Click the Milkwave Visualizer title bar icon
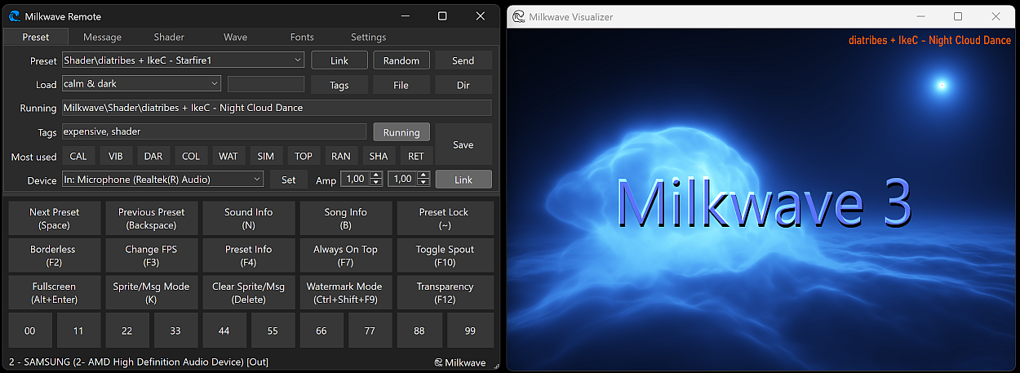This screenshot has width=1020, height=373. [x=518, y=16]
